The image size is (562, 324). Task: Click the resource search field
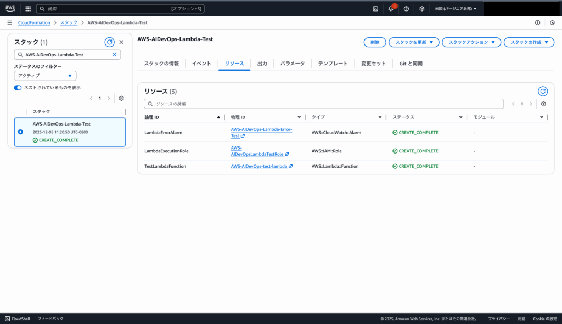(324, 104)
